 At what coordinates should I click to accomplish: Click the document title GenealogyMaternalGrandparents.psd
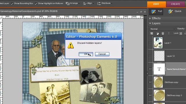tap(21, 11)
